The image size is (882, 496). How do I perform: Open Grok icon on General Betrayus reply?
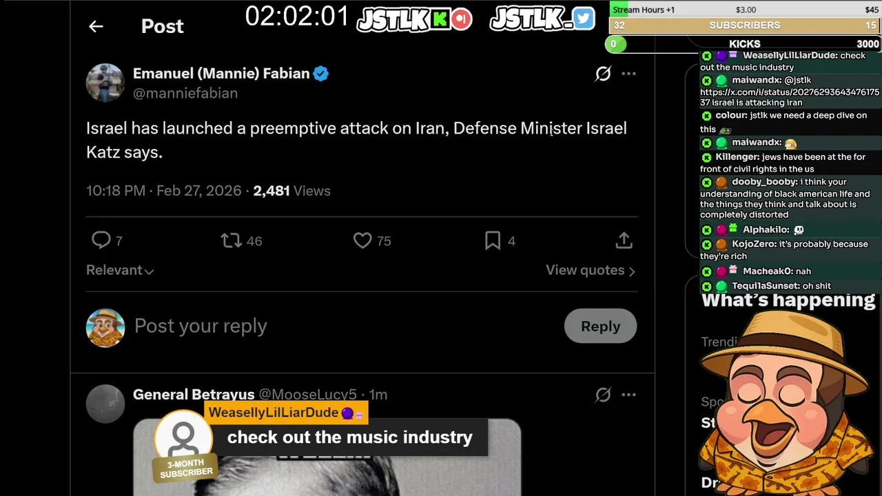pyautogui.click(x=603, y=395)
